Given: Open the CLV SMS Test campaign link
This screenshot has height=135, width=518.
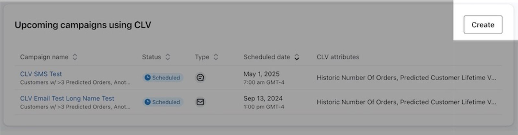Looking at the screenshot, I should click(x=41, y=74).
